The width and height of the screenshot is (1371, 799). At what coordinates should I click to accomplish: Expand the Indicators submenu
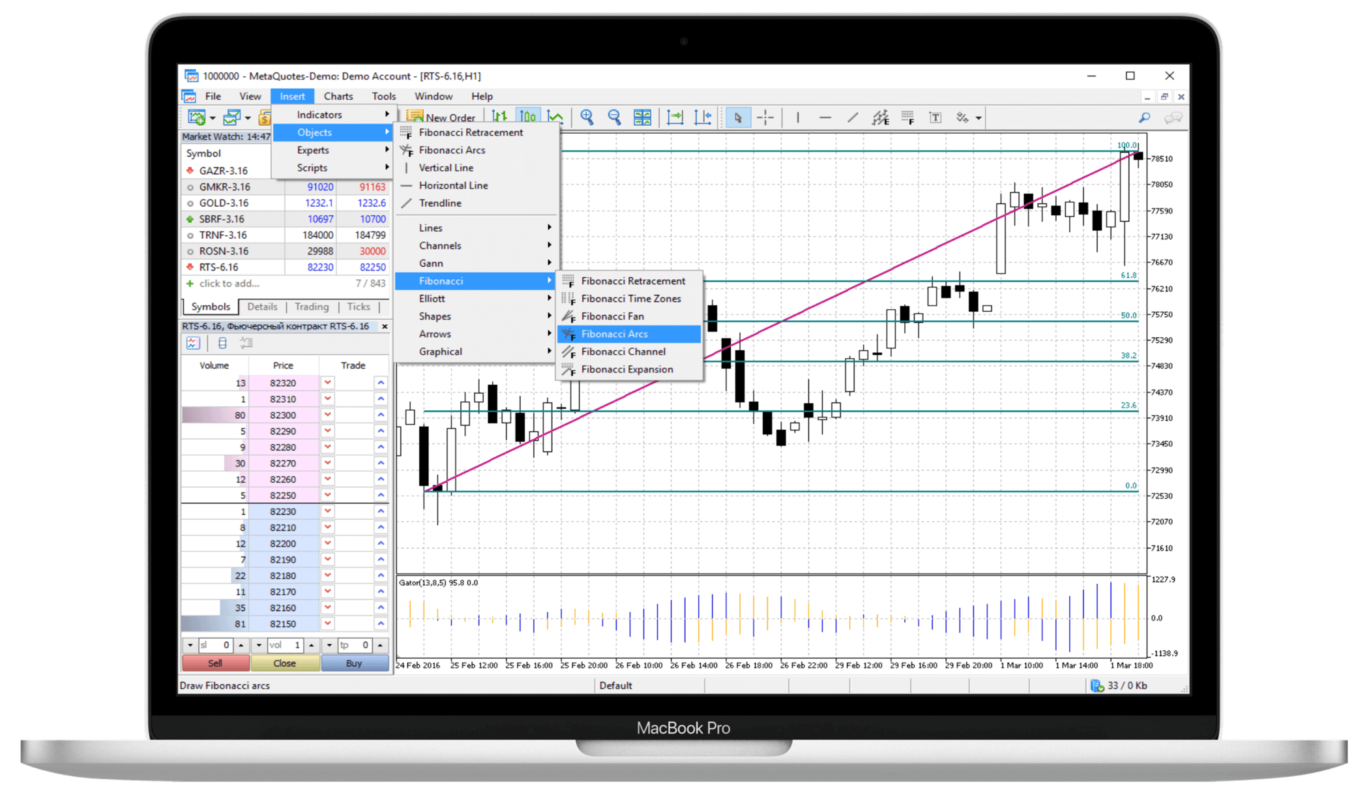tap(333, 114)
